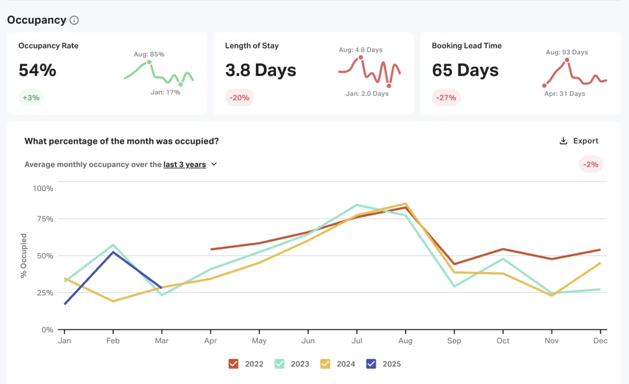Viewport: 629px width, 384px height.
Task: Click the Export button
Action: tap(579, 141)
